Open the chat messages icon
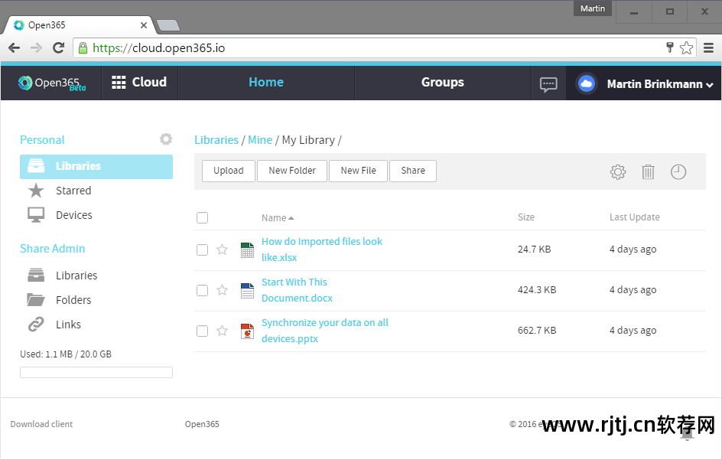Image resolution: width=722 pixels, height=460 pixels. click(x=548, y=84)
